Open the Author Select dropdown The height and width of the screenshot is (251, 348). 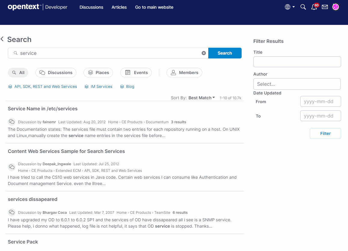click(297, 84)
